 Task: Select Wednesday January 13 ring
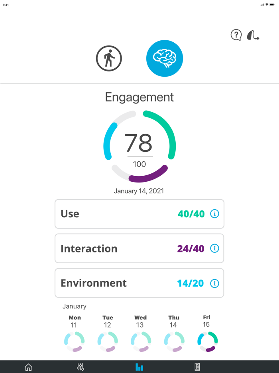(x=140, y=342)
